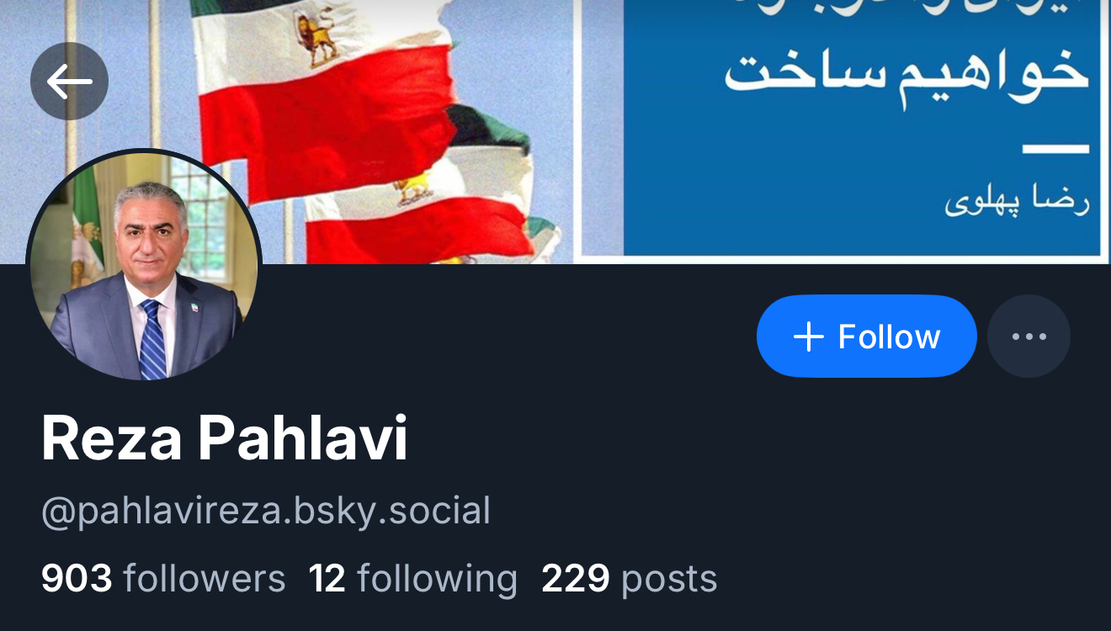Click the striped blue tie in avatar photo
This screenshot has width=1111, height=631.
pyautogui.click(x=153, y=340)
